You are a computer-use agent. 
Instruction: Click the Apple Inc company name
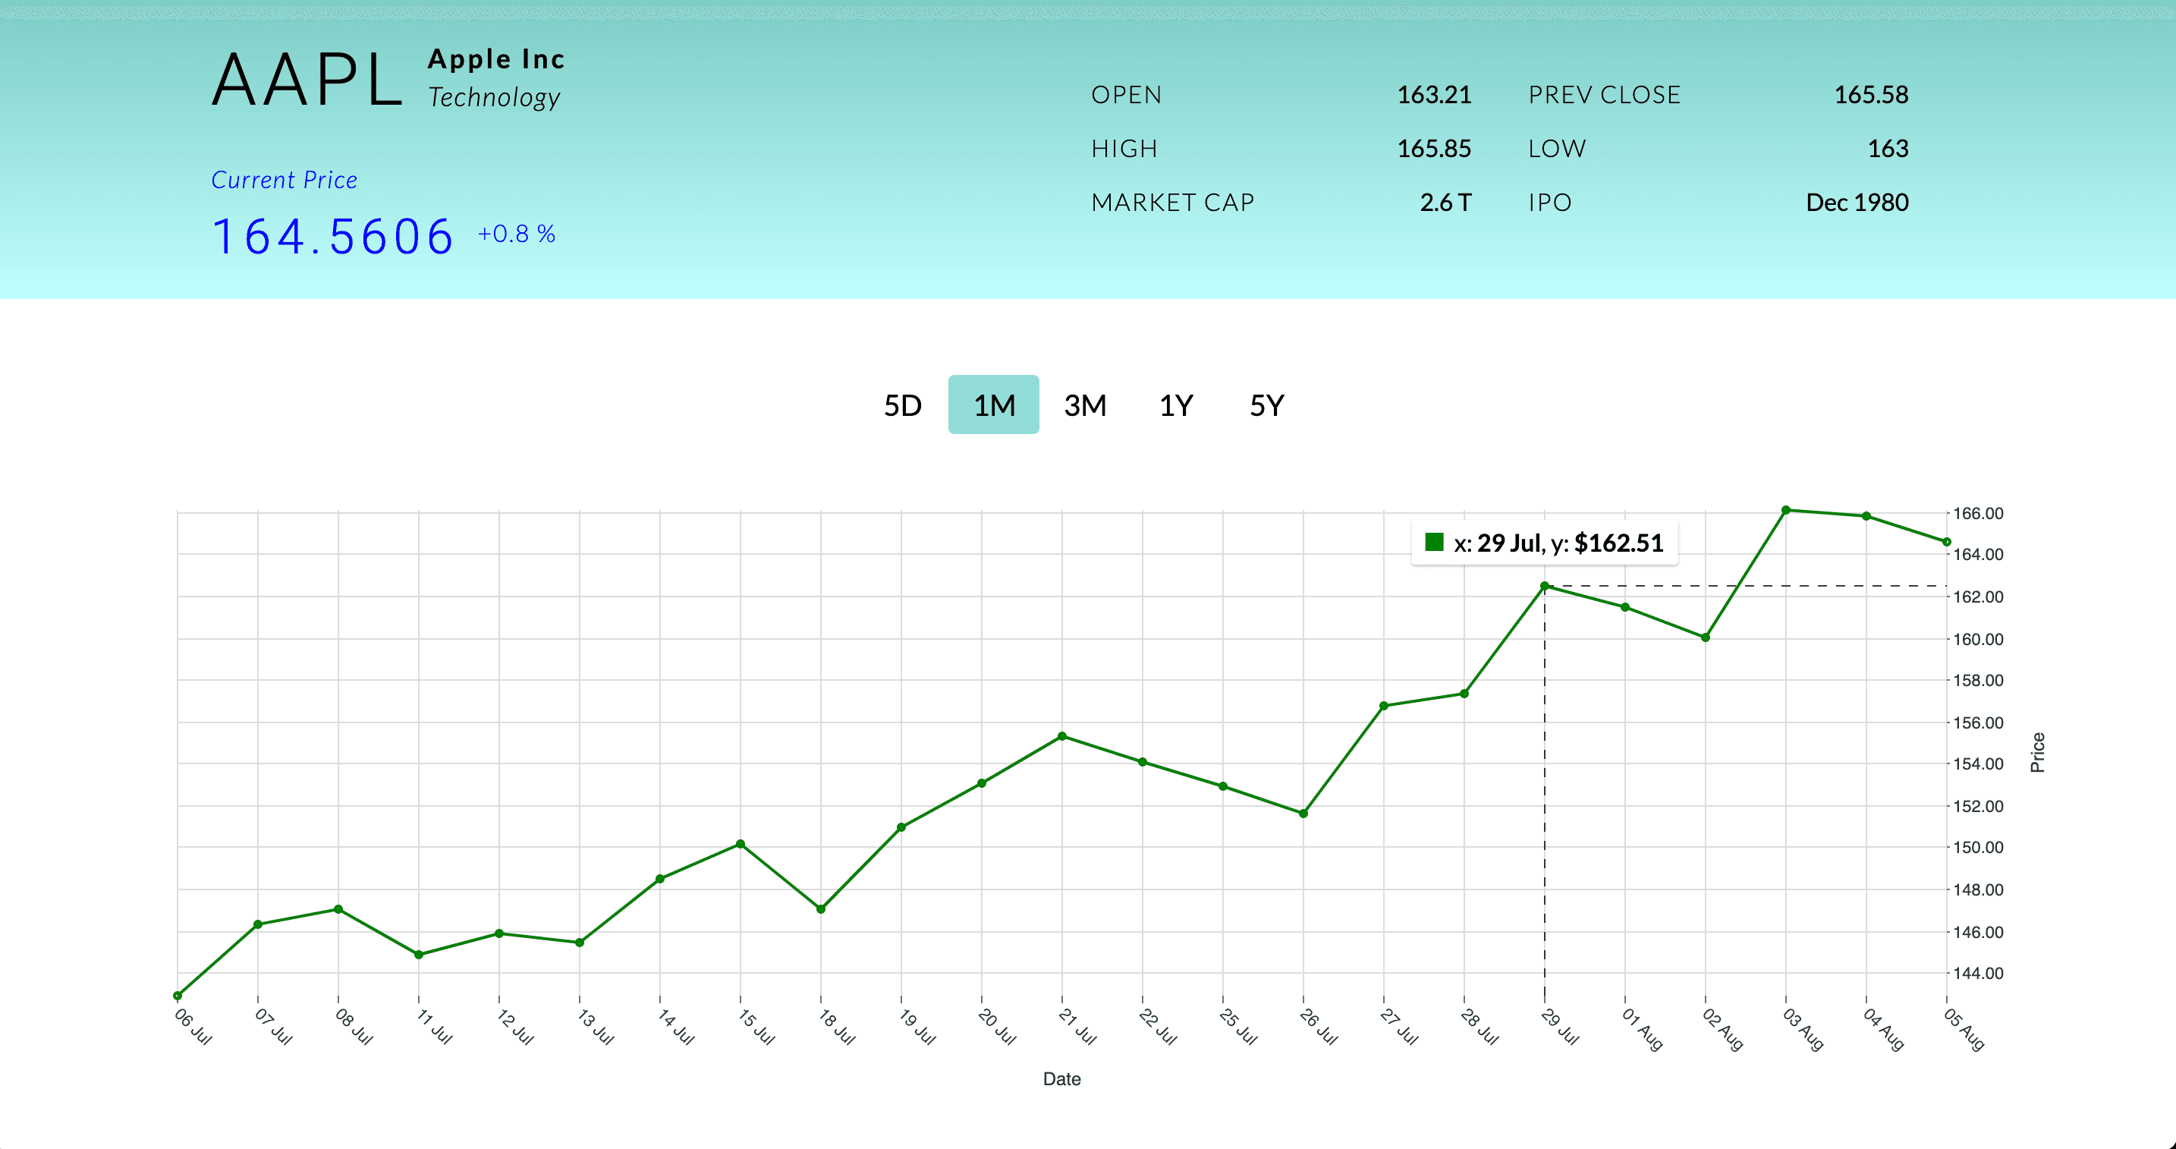coord(497,59)
